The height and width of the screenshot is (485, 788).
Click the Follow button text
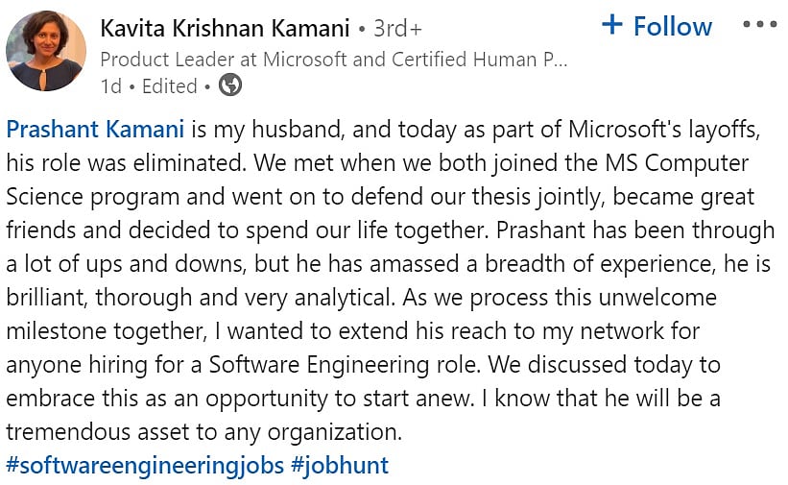coord(672,26)
